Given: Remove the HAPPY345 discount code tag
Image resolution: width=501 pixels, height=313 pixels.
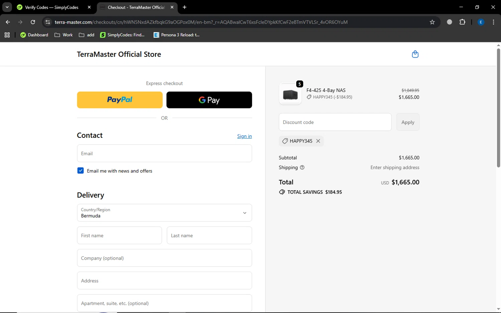Looking at the screenshot, I should coord(318,141).
